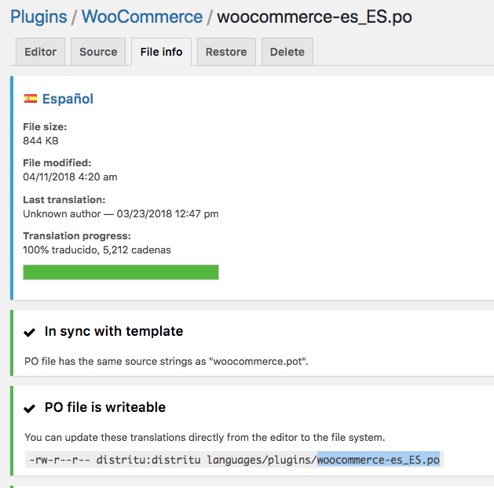Select the File info tab
This screenshot has height=488, width=494.
161,52
